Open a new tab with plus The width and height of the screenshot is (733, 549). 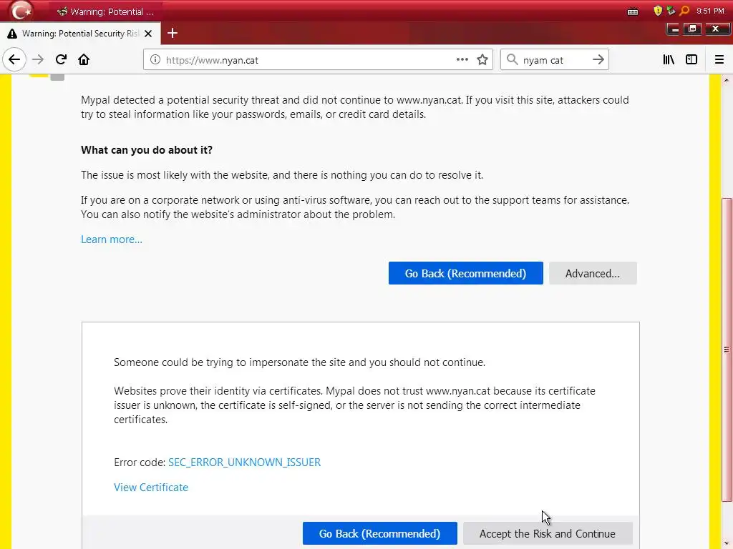click(173, 33)
